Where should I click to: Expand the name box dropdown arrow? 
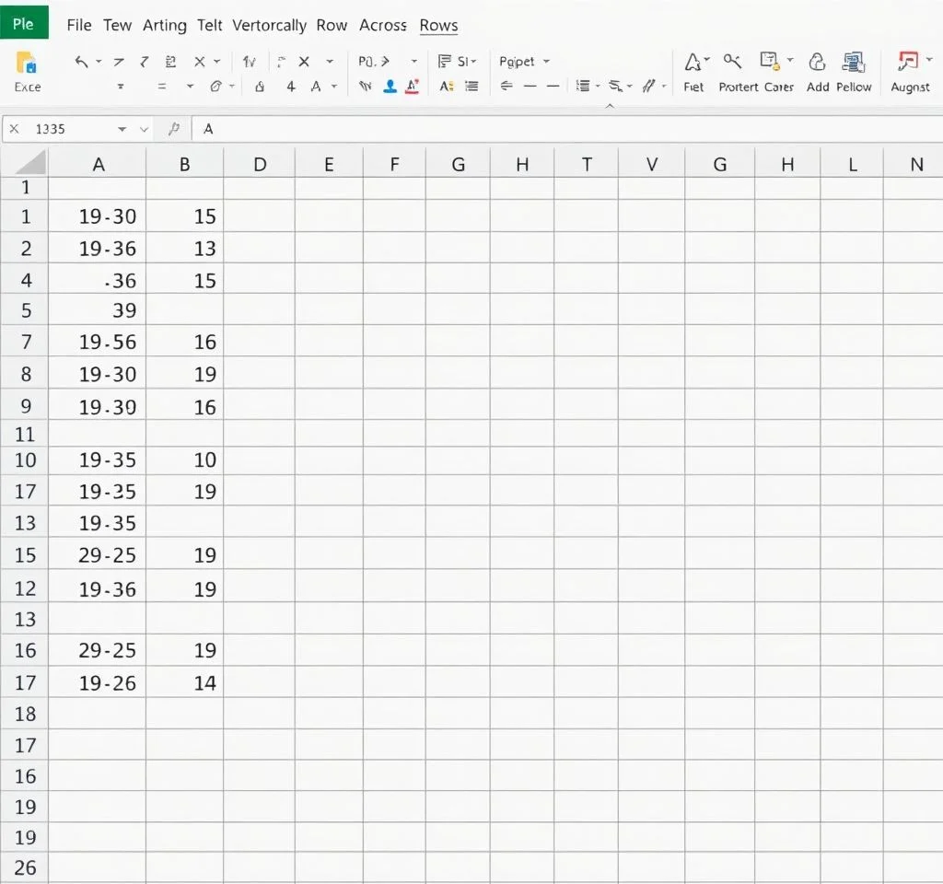coord(122,130)
